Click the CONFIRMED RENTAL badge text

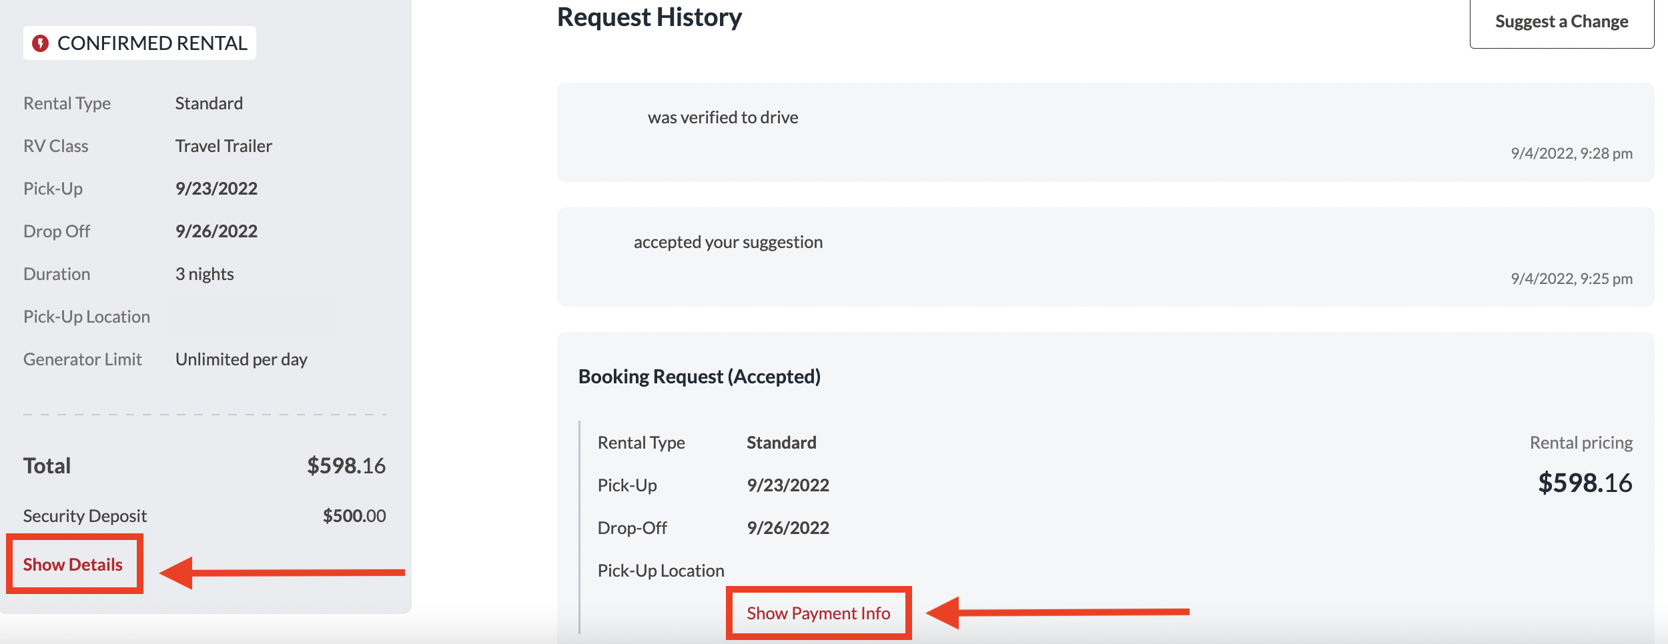click(x=152, y=43)
